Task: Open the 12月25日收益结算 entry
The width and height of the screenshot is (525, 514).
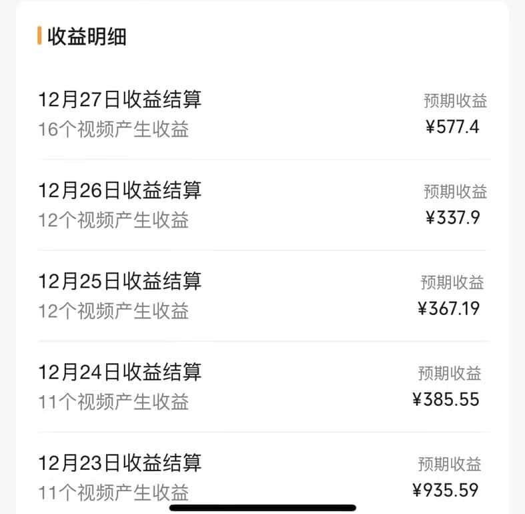Action: 120,281
